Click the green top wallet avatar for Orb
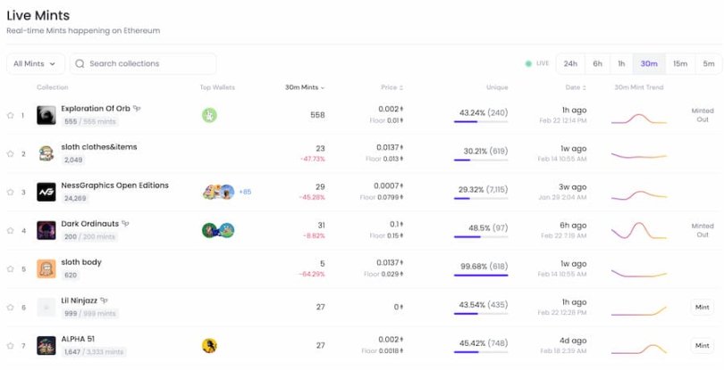This screenshot has height=370, width=724. point(209,115)
